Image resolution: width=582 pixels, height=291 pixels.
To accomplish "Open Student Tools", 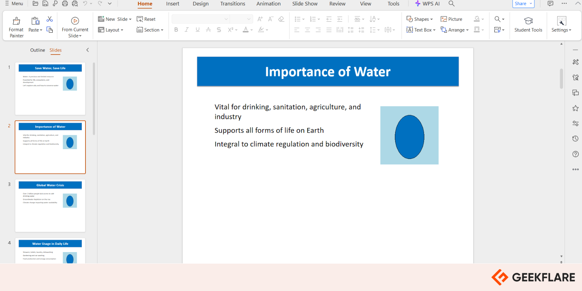I will (528, 24).
